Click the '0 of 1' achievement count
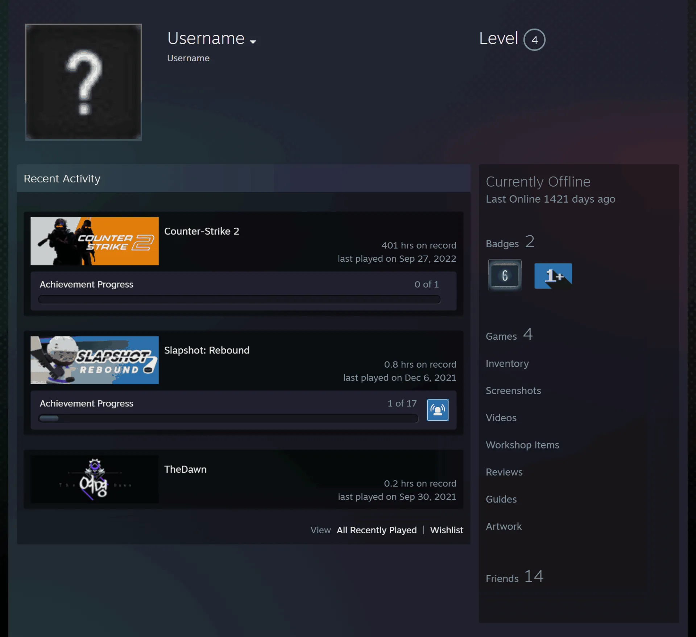The width and height of the screenshot is (696, 637). [x=427, y=284]
